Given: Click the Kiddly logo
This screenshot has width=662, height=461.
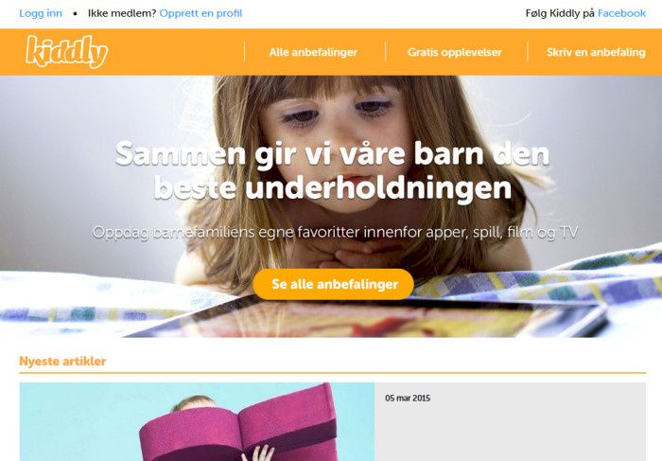Looking at the screenshot, I should tap(67, 52).
